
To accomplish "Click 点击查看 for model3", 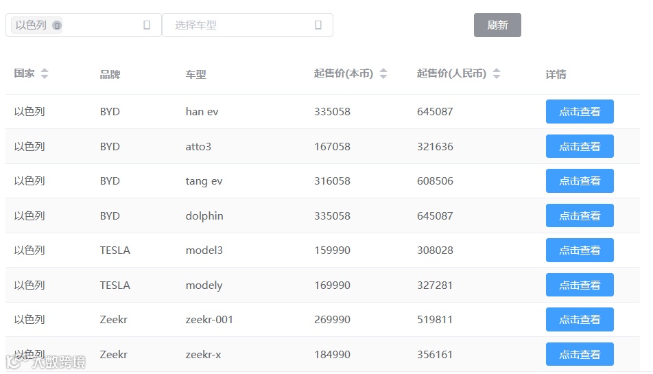I will (x=580, y=250).
